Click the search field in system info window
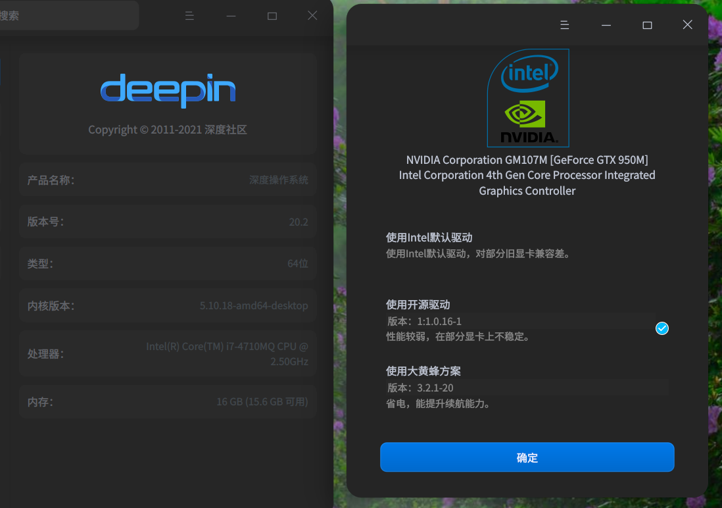Screen dimensions: 722x508 tap(69, 15)
